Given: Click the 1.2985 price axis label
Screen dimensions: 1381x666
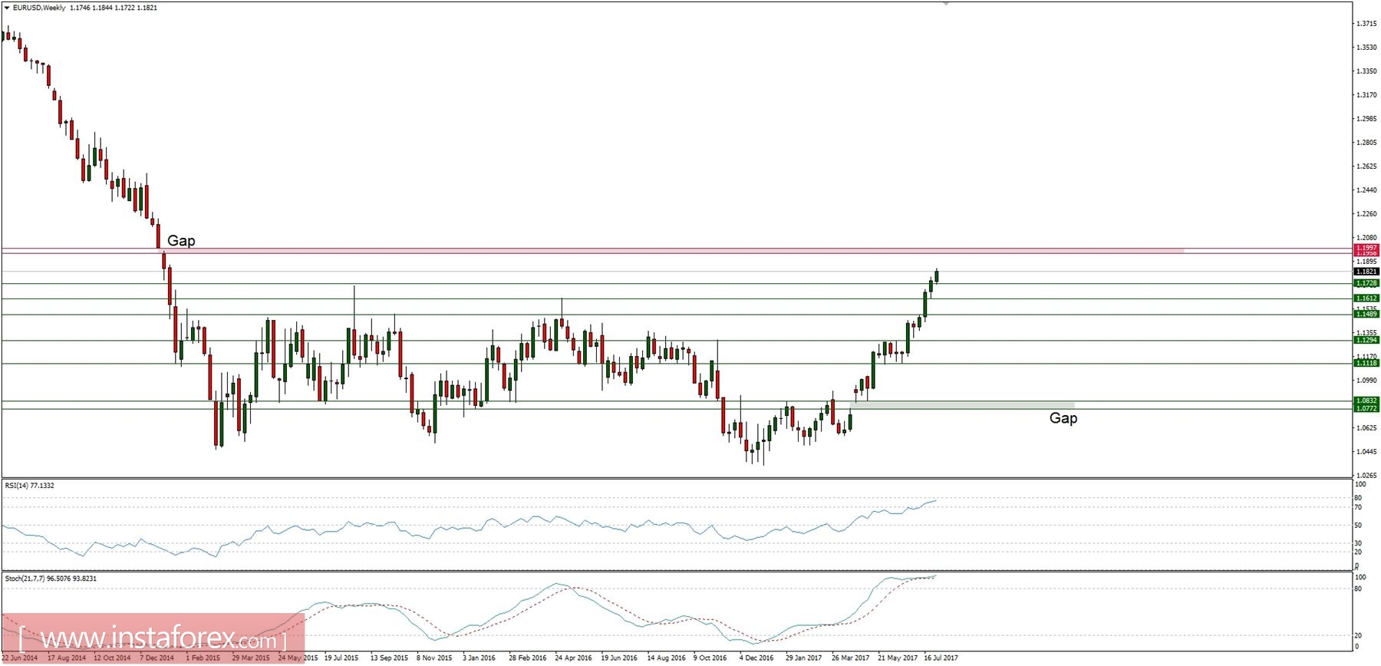Looking at the screenshot, I should point(1366,119).
